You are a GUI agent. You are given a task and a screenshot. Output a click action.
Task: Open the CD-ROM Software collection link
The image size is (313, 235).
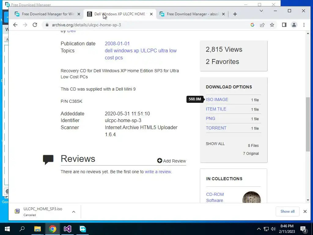click(215, 197)
